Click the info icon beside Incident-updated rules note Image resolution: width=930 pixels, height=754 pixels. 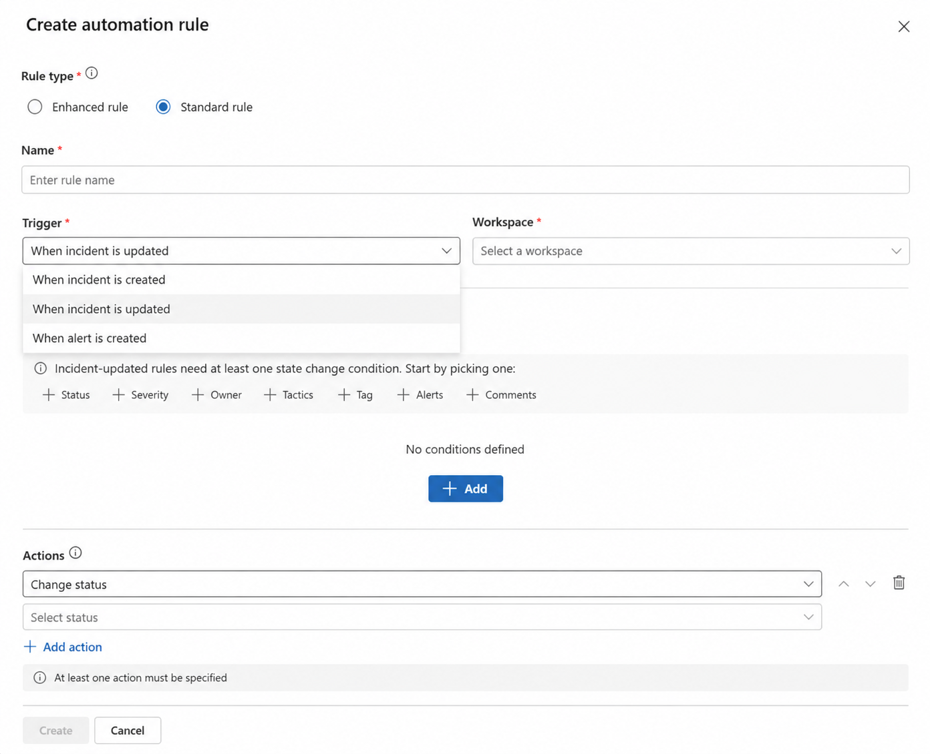[x=41, y=368]
